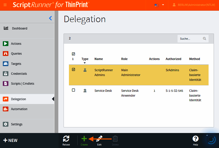Image resolution: width=219 pixels, height=148 pixels.
Task: Uncheck the ScriptRunner Admins row checkbox
Action: pyautogui.click(x=74, y=69)
